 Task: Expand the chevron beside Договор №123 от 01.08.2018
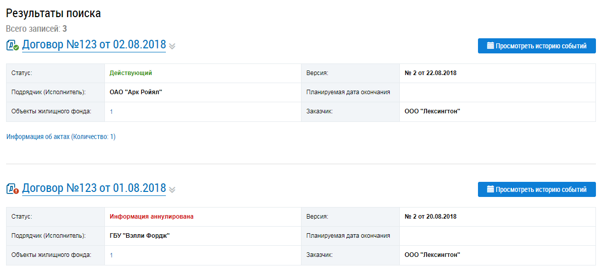tap(172, 190)
